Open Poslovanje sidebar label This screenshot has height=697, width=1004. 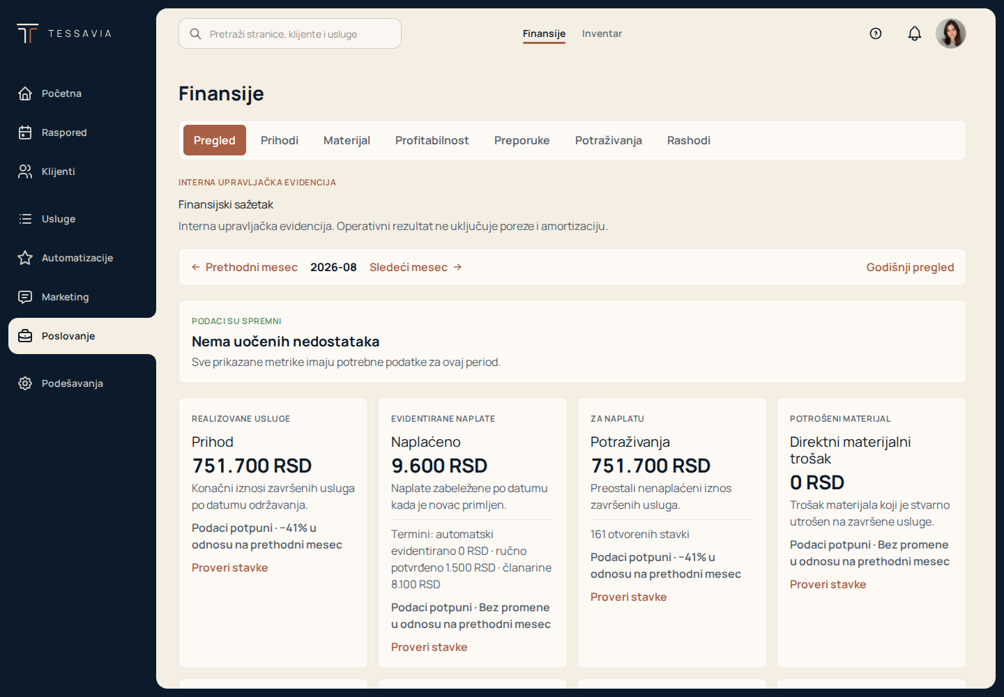point(68,336)
